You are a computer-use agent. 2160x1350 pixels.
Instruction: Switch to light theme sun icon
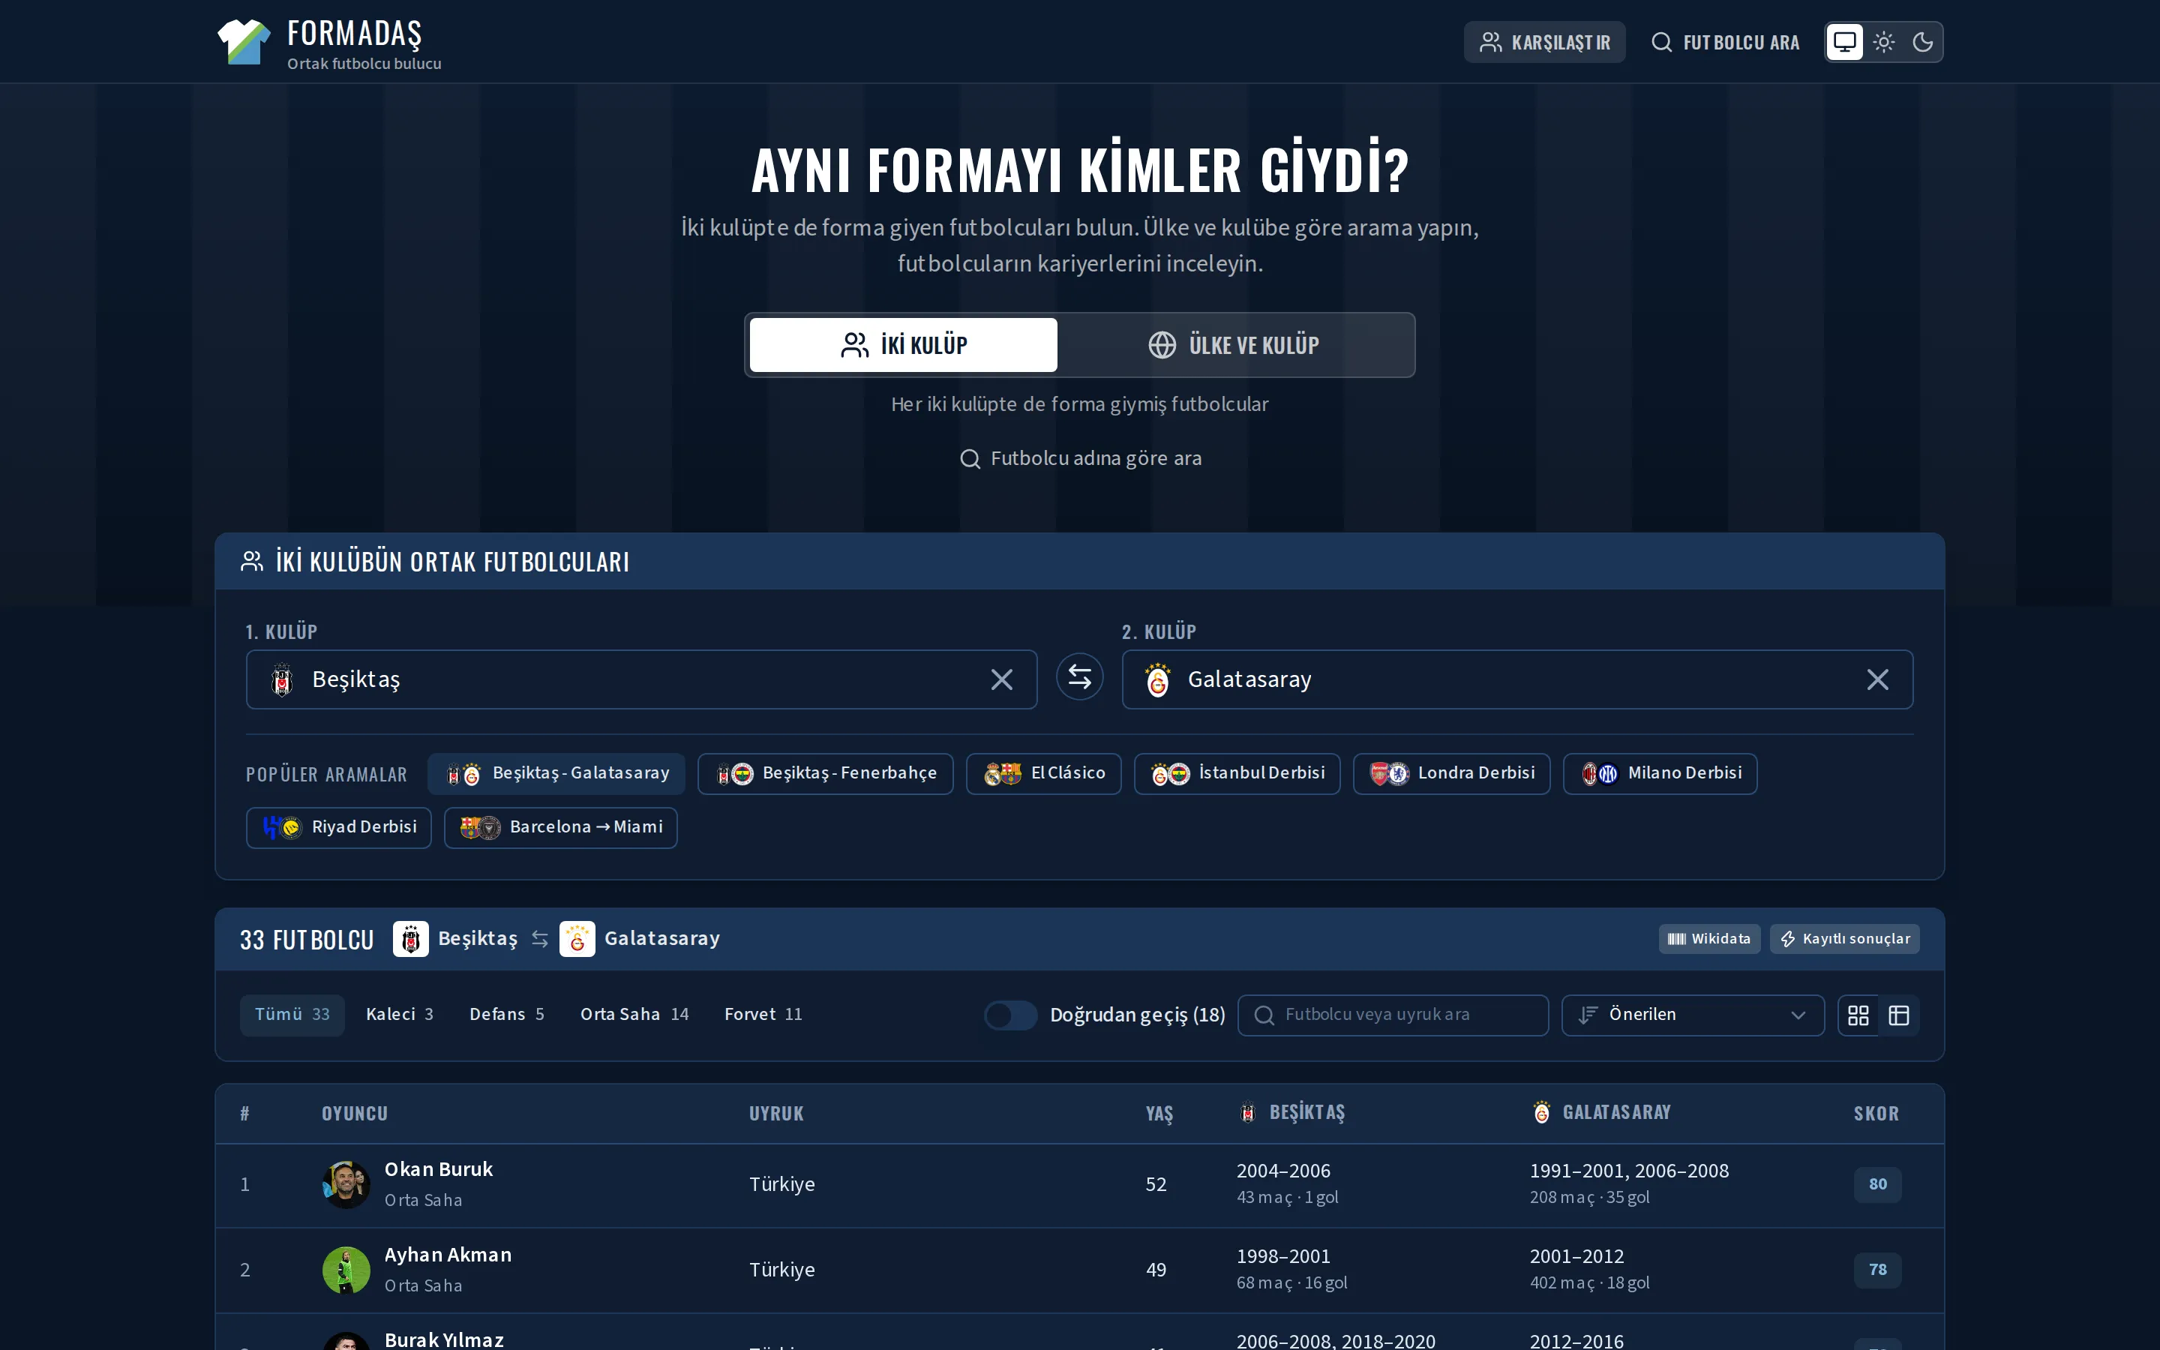(1883, 42)
